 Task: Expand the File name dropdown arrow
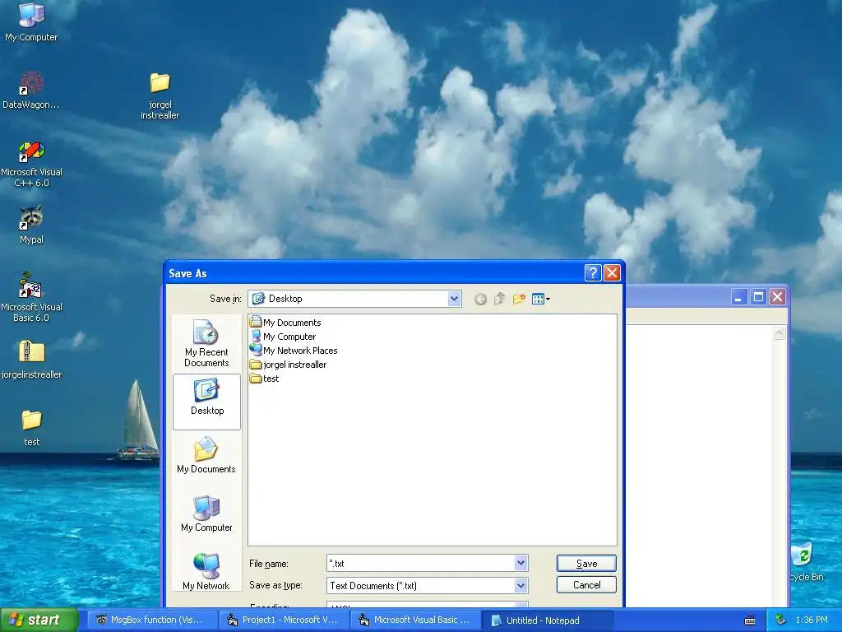click(x=520, y=563)
